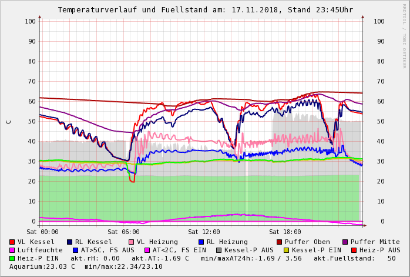Click the 'Heiz-P AUS' legend label
The width and height of the screenshot is (410, 277).
point(379,251)
